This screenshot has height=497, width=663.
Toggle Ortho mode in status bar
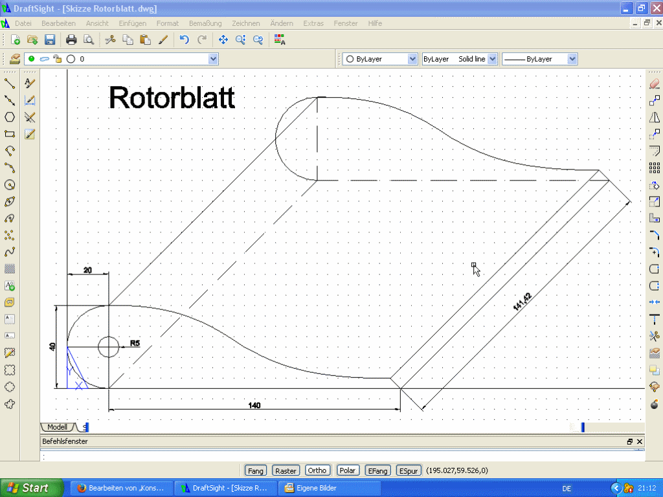tap(317, 470)
